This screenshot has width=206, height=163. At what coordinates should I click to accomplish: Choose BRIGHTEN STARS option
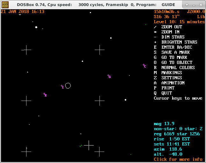(x=179, y=42)
